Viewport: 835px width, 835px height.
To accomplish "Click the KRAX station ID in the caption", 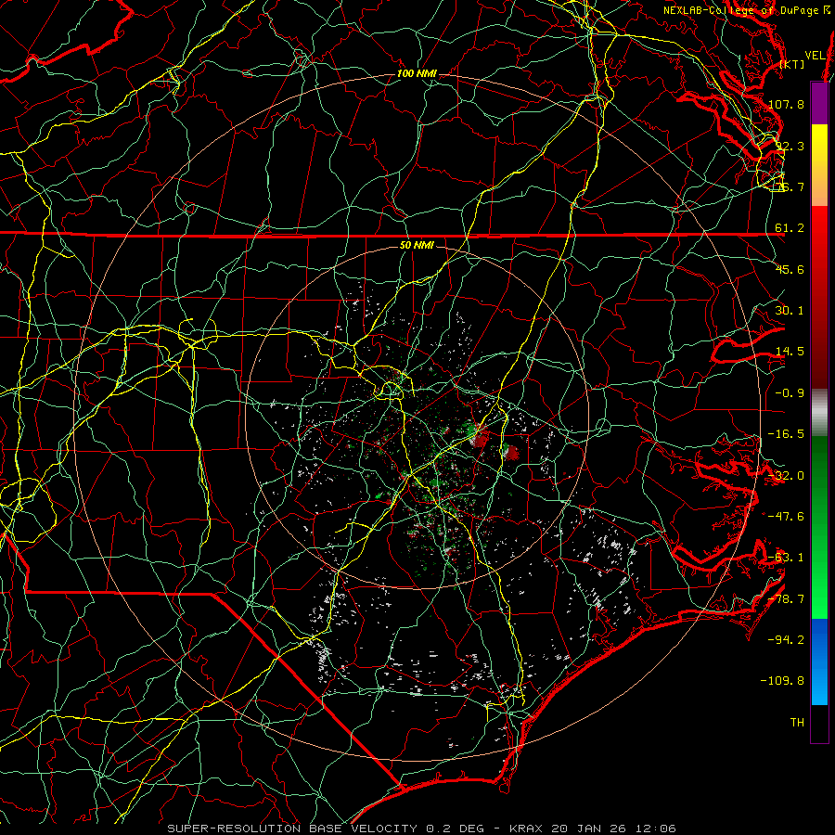I will click(526, 829).
